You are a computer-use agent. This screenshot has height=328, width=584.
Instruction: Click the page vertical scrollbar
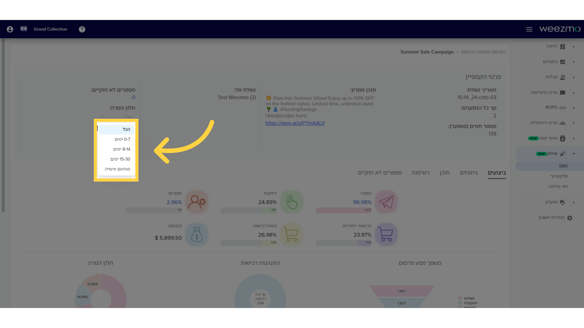click(3, 125)
